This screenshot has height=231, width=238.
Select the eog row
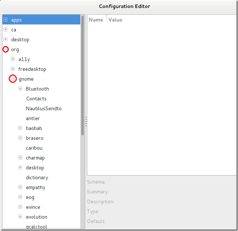(41, 197)
